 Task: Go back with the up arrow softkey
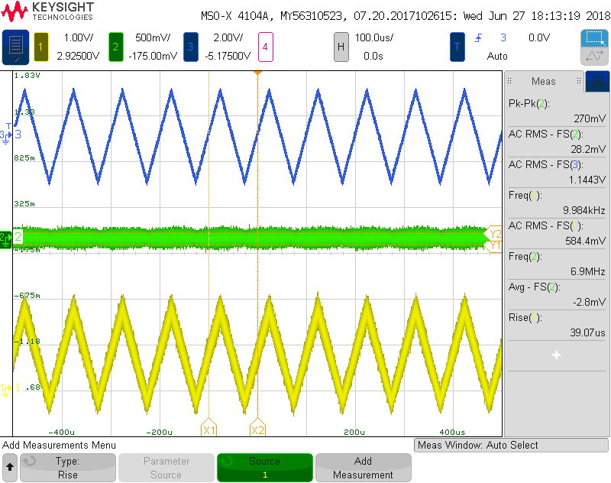(x=10, y=468)
